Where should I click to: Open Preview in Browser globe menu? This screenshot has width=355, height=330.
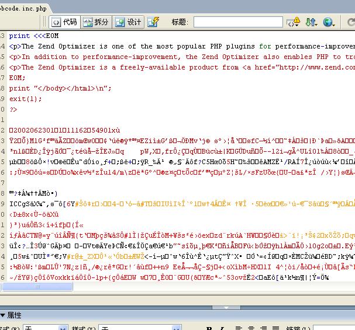click(329, 22)
